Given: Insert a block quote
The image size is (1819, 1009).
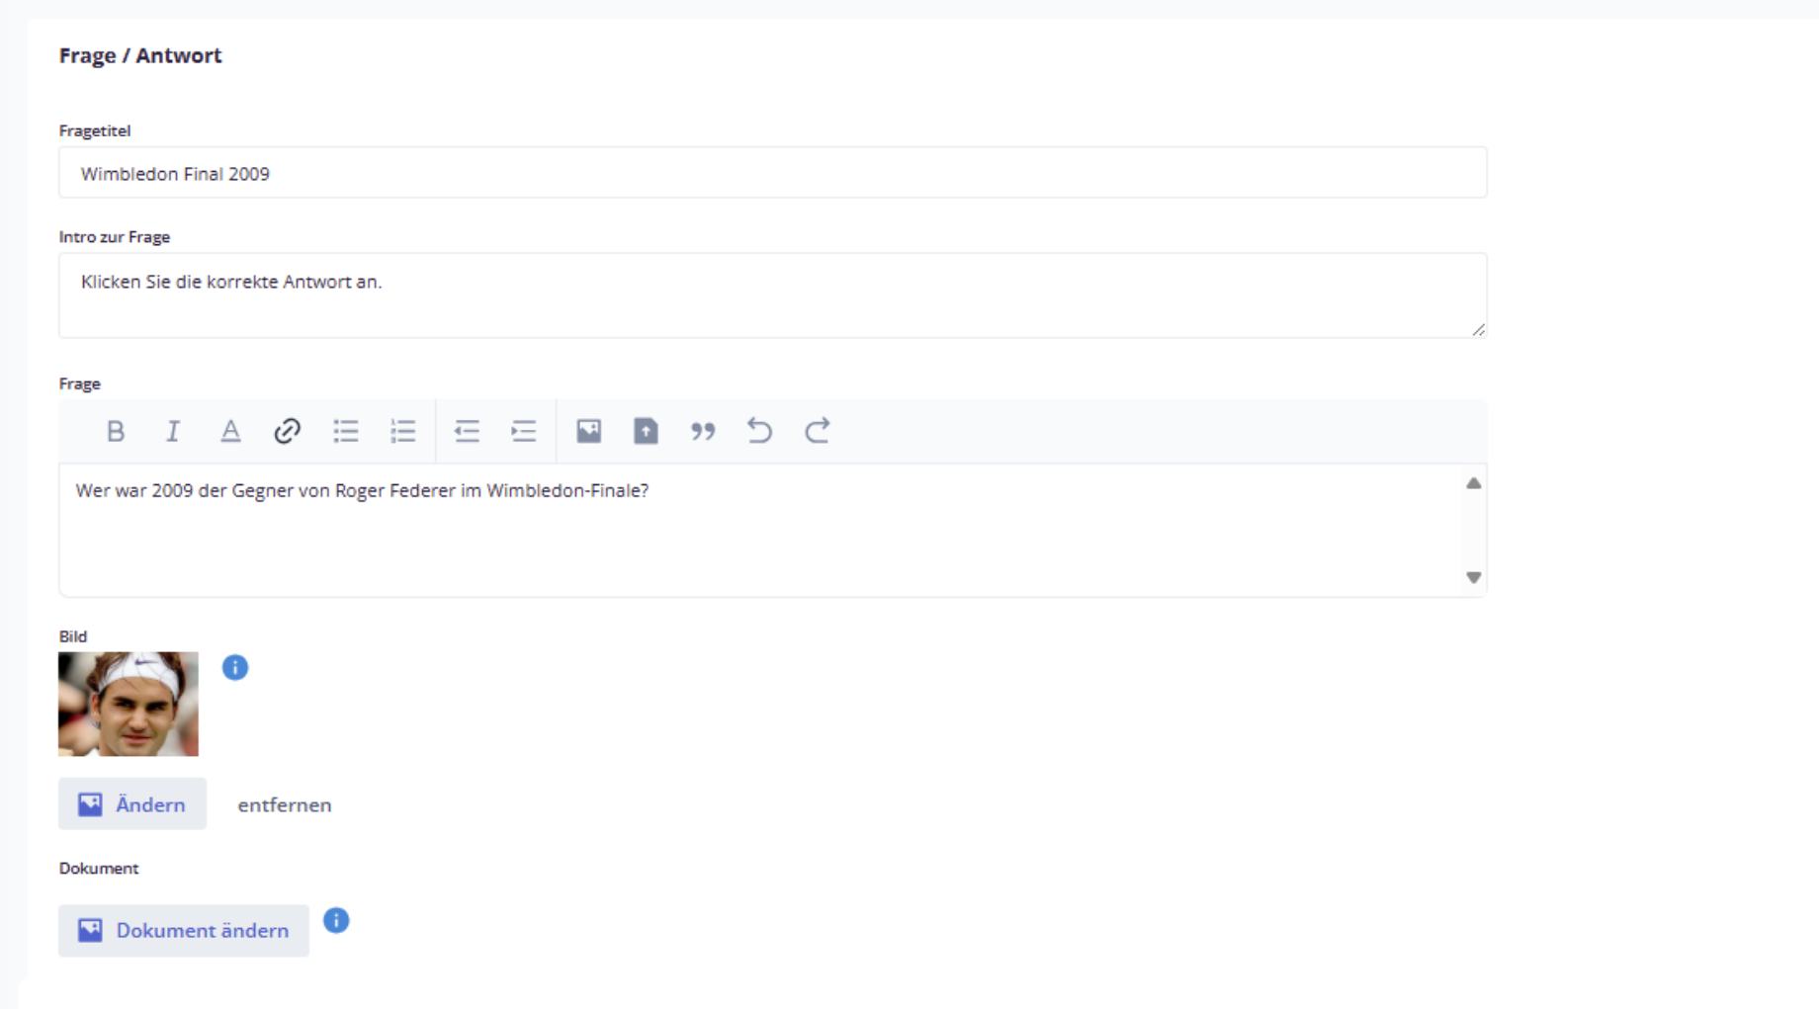Looking at the screenshot, I should (x=703, y=431).
